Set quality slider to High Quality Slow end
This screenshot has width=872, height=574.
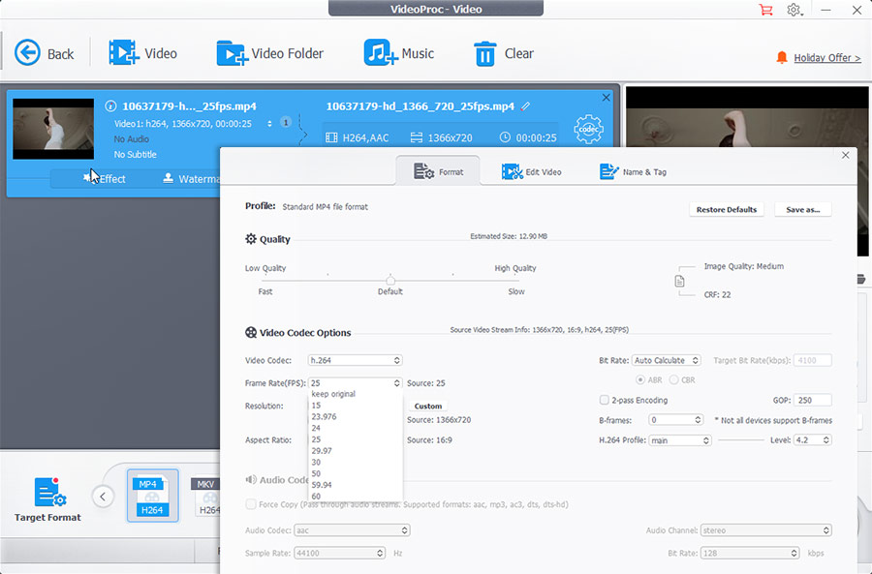coord(516,281)
